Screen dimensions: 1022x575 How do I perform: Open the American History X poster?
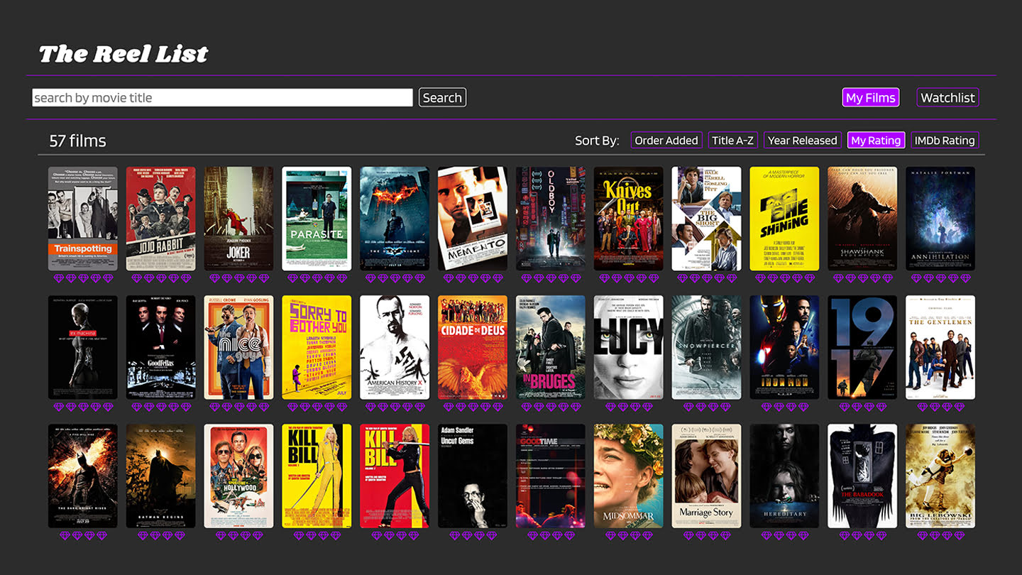click(x=395, y=348)
